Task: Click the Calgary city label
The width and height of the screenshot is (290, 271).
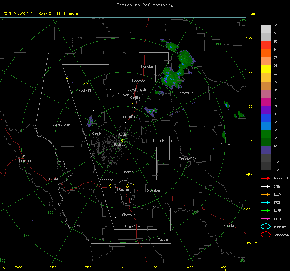Action: (126, 189)
